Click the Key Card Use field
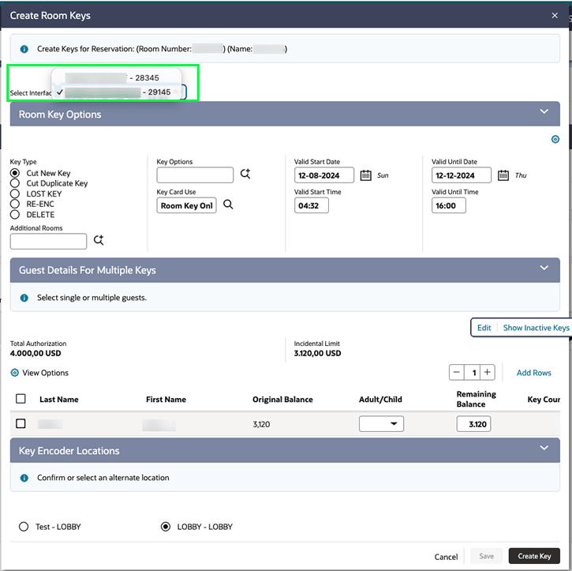 (186, 205)
